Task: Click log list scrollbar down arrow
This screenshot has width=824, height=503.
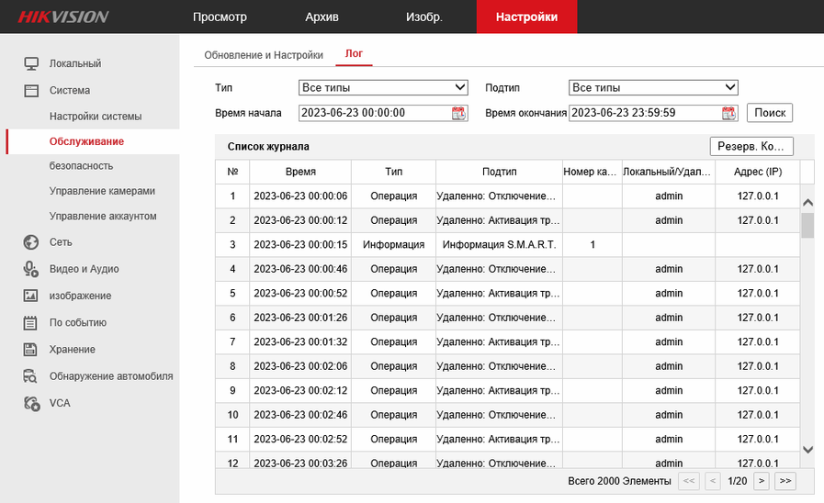Action: click(x=807, y=450)
